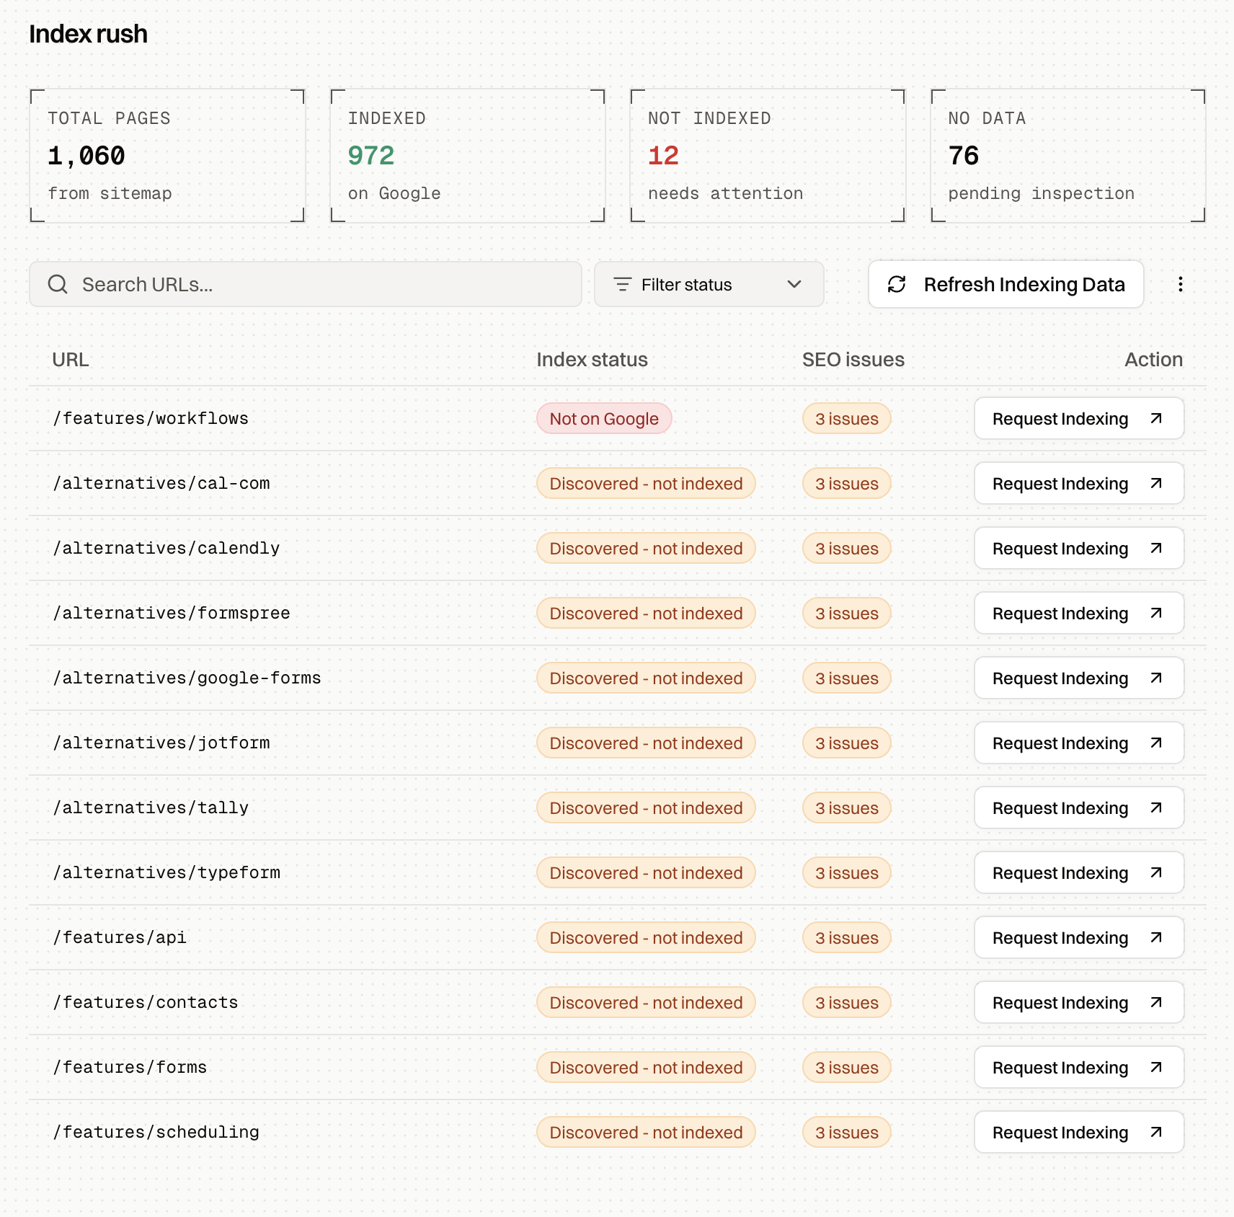Request Indexing for /features/api
1234x1217 pixels.
tap(1079, 937)
